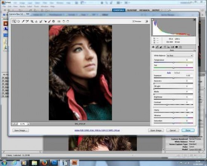Open the Detail panel tab icon
The width and height of the screenshot is (207, 166).
tap(161, 47)
